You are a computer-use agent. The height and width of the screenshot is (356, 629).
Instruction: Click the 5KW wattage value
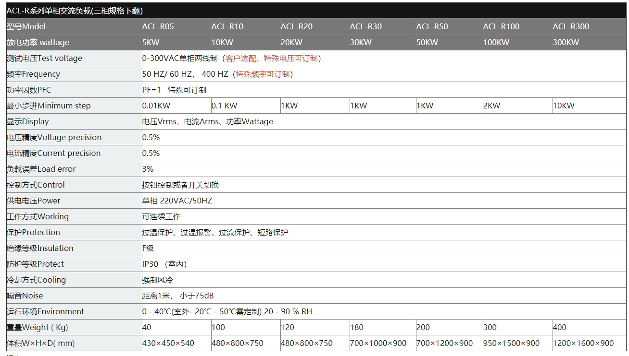click(x=151, y=42)
